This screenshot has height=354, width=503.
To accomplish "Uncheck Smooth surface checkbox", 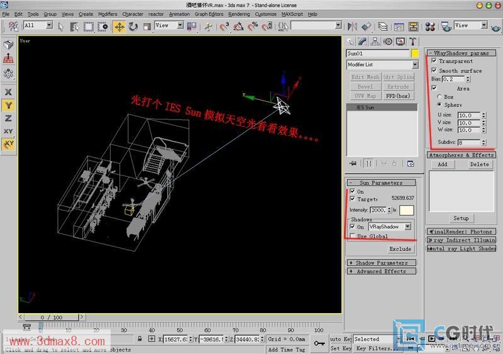I will point(434,70).
